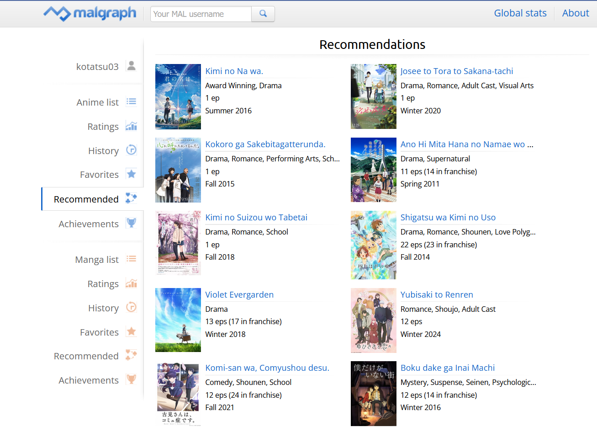Go to the About page
597x427 pixels.
(575, 13)
